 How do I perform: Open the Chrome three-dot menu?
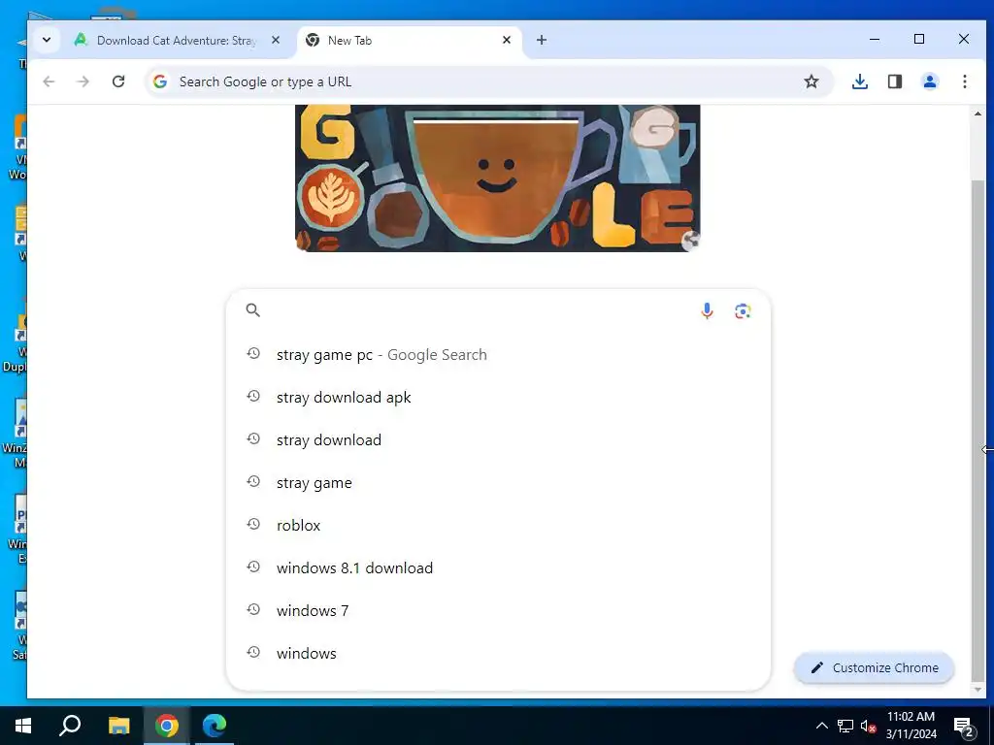[x=964, y=81]
